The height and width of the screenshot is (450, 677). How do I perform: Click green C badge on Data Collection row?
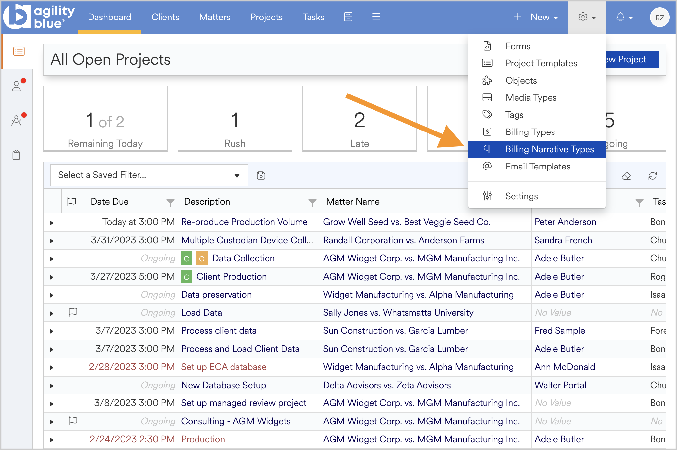pyautogui.click(x=187, y=258)
